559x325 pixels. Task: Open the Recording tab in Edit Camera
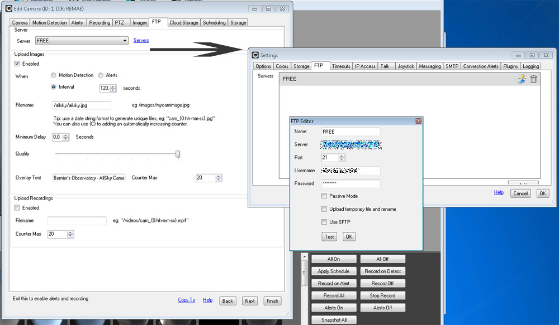point(100,22)
